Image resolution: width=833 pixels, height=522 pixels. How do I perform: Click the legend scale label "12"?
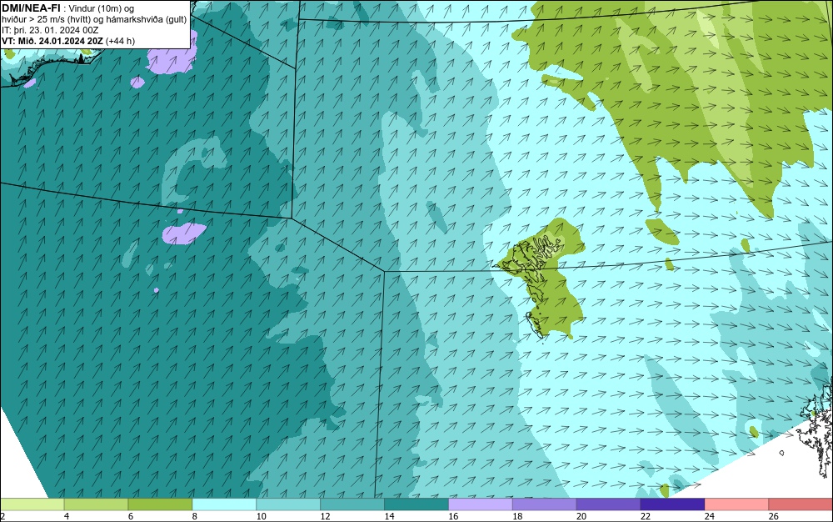325,516
